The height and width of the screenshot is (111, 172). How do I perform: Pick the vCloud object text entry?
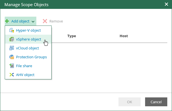(x=27, y=48)
